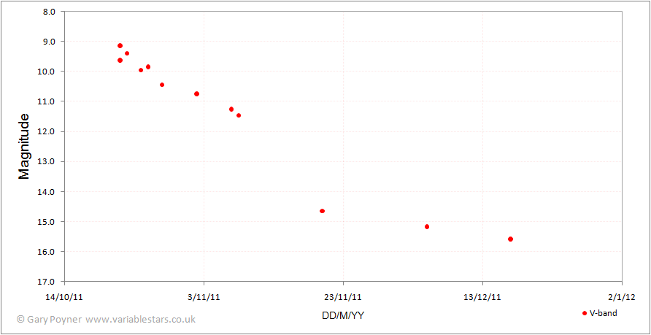
Task: Select the data point near magnitude 9.6
Action: point(120,60)
